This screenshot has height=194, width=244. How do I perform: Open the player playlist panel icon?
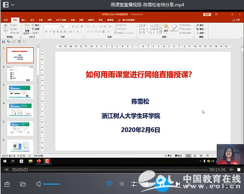6,4
